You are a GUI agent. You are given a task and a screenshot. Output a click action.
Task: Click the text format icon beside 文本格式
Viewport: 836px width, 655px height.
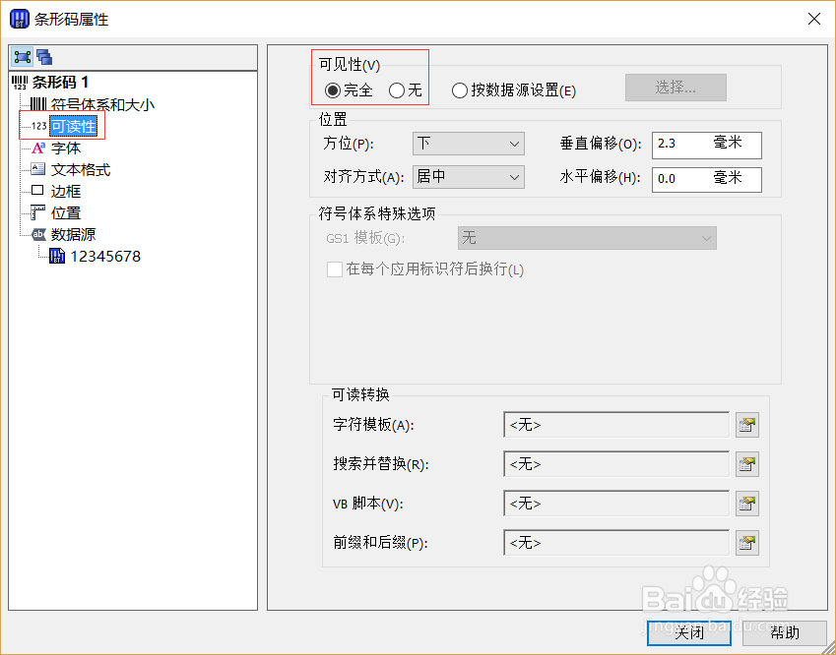(x=37, y=169)
